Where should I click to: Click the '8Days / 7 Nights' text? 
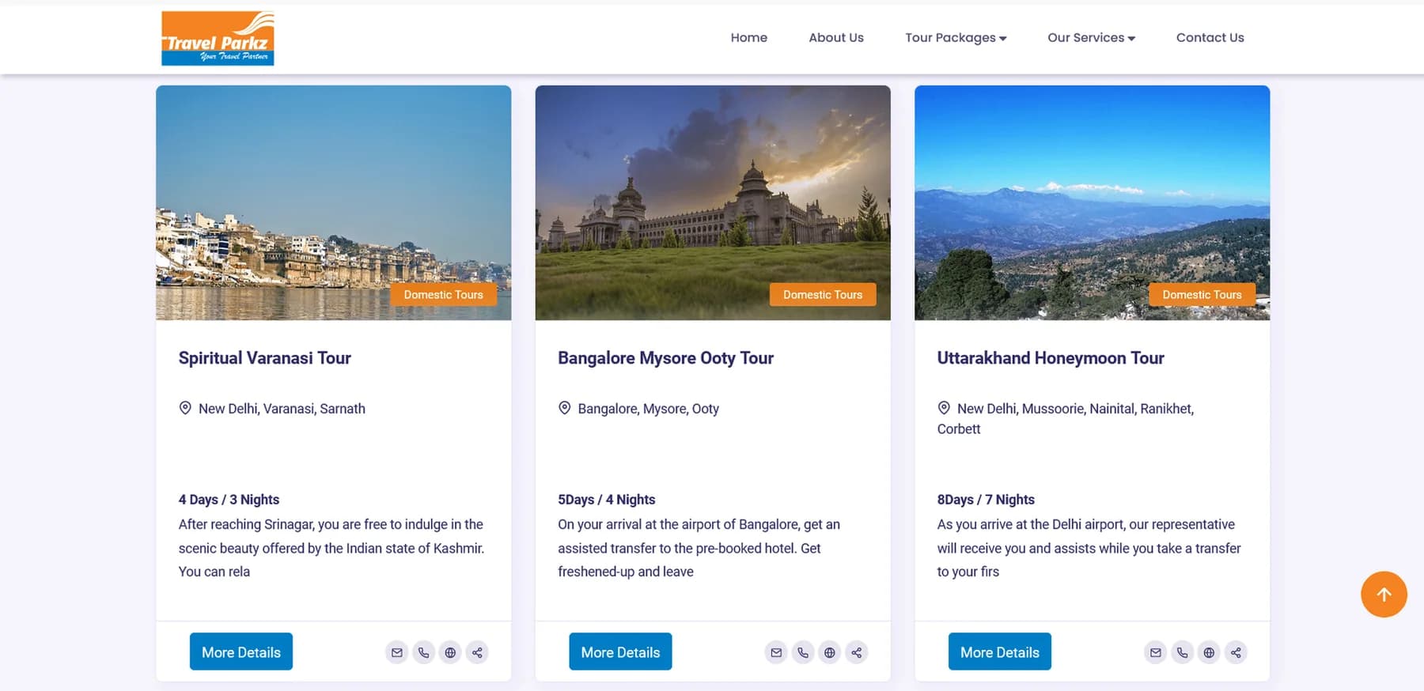tap(986, 500)
